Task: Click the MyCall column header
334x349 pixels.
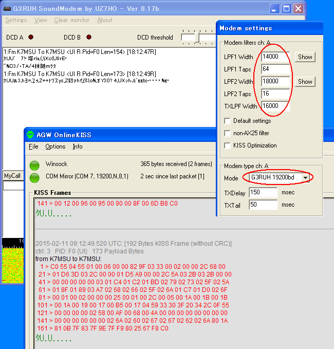Action: 13,176
